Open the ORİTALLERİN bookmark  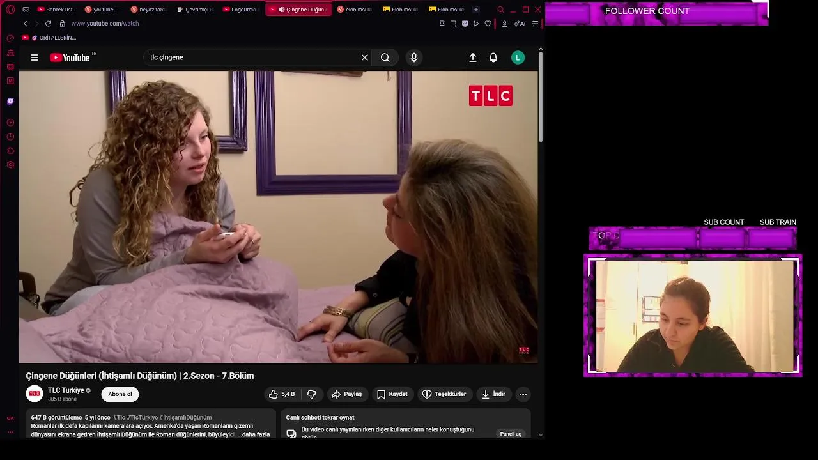click(54, 38)
